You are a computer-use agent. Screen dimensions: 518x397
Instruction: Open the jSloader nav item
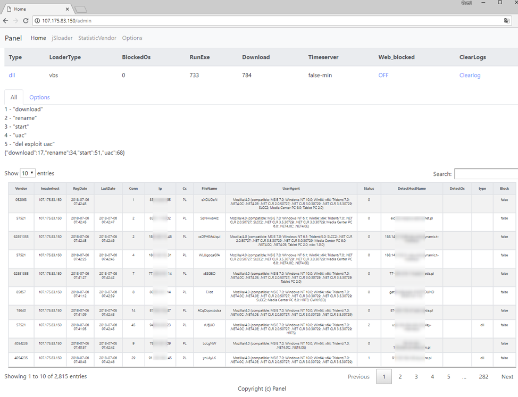62,38
